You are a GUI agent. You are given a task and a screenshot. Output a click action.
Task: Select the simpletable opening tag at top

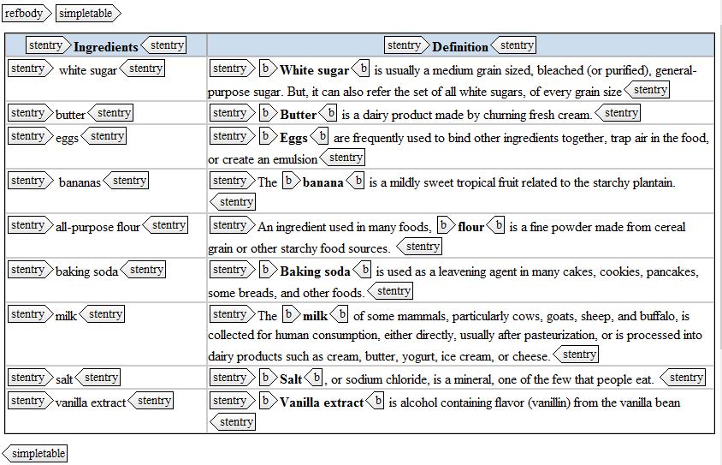coord(88,13)
